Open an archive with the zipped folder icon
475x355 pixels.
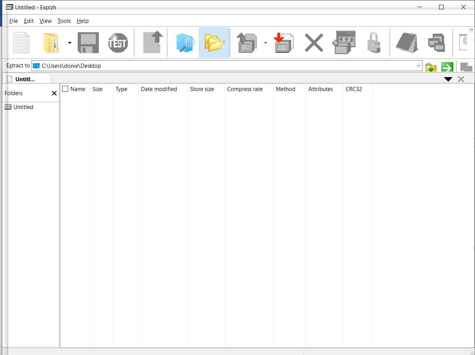51,43
